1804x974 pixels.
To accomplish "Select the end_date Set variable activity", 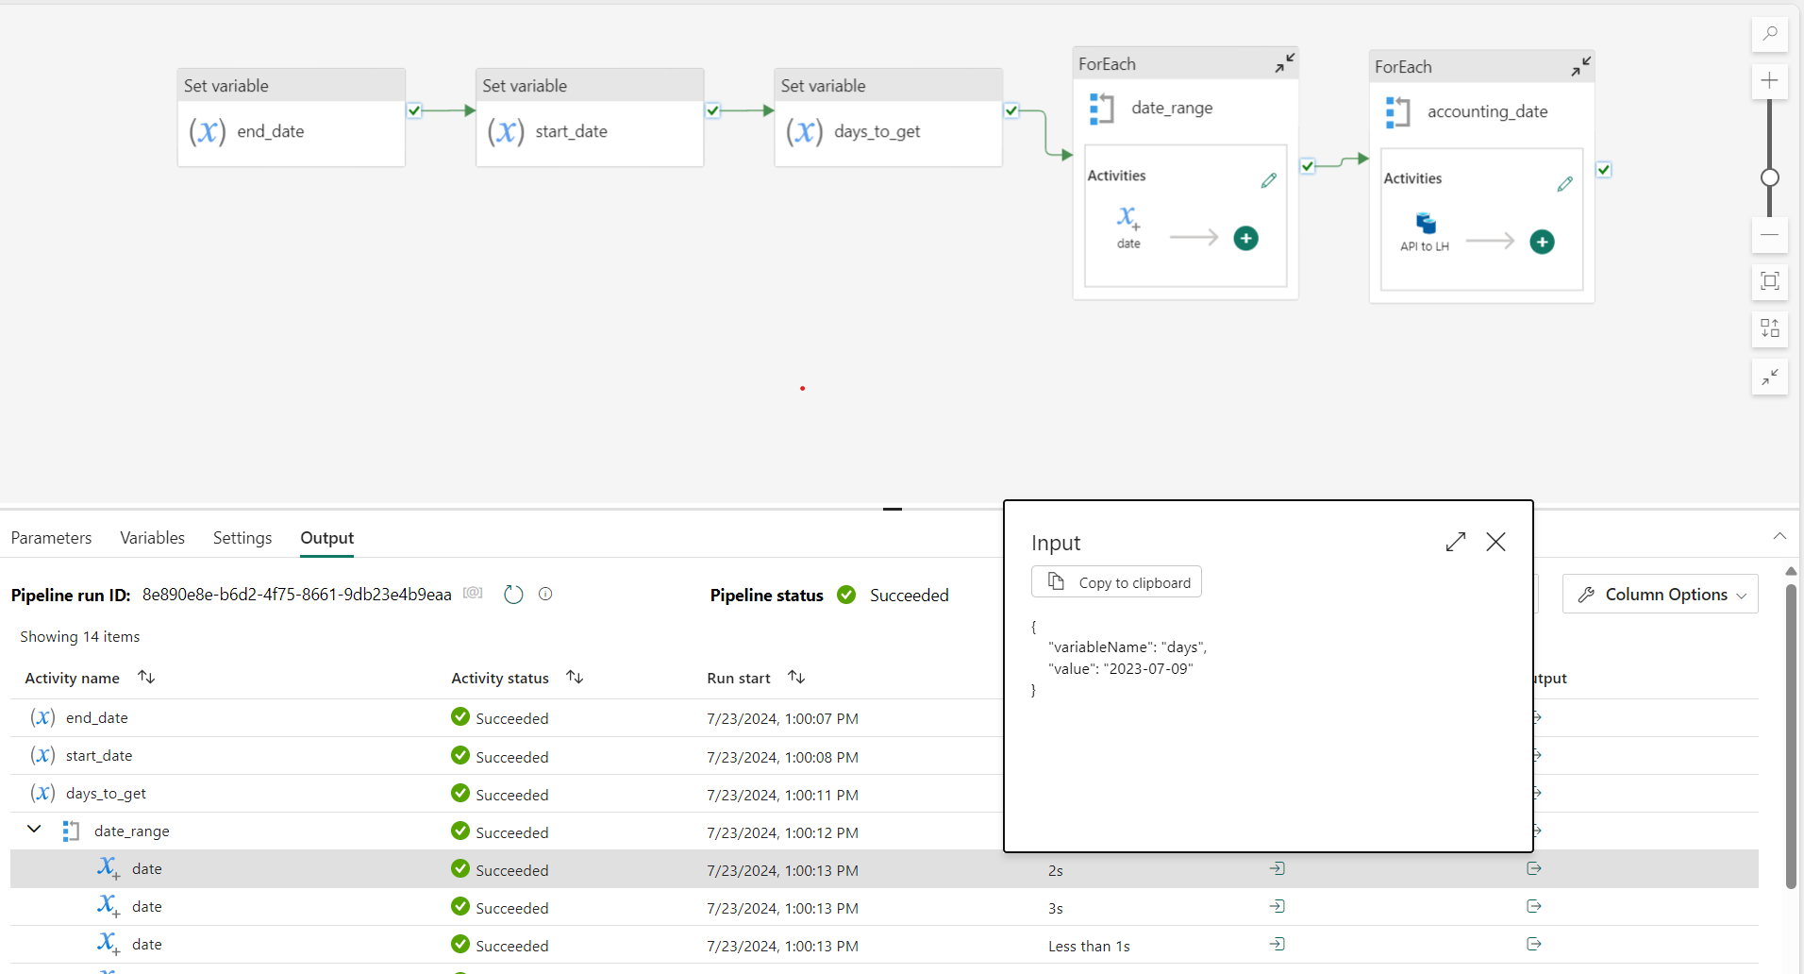I will 292,118.
